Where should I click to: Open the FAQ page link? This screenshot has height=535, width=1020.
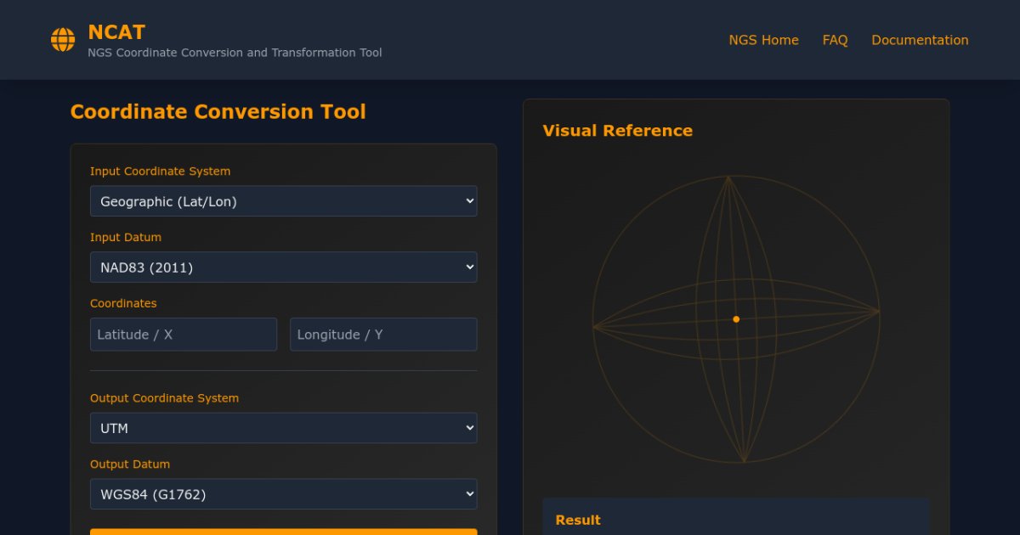[x=835, y=40]
